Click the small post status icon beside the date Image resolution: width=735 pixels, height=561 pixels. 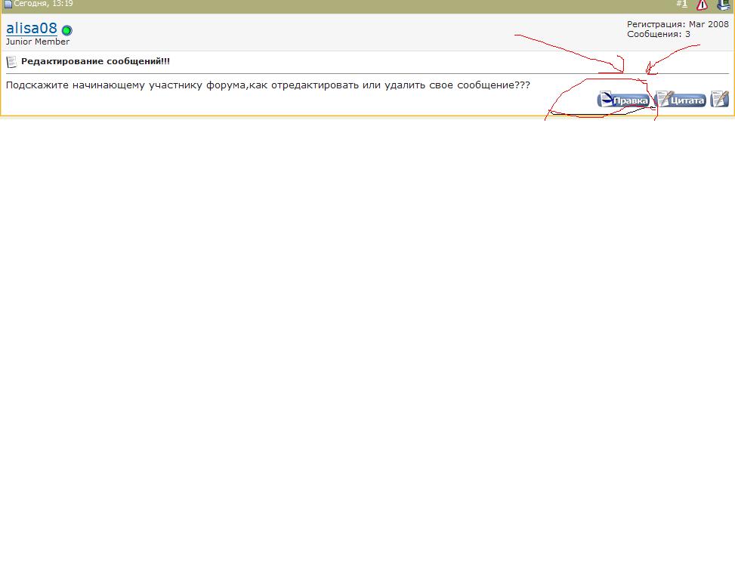tap(8, 5)
